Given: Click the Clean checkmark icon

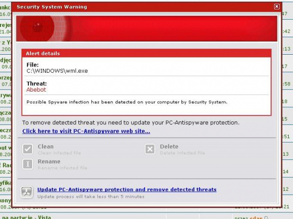Looking at the screenshot, I should click(28, 149).
